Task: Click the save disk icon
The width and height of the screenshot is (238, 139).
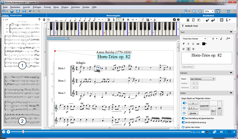Action: pos(18,11)
